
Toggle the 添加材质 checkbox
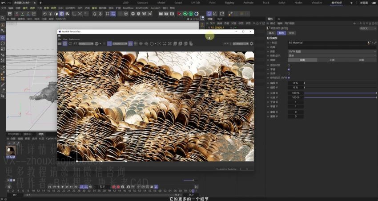[x=289, y=65]
